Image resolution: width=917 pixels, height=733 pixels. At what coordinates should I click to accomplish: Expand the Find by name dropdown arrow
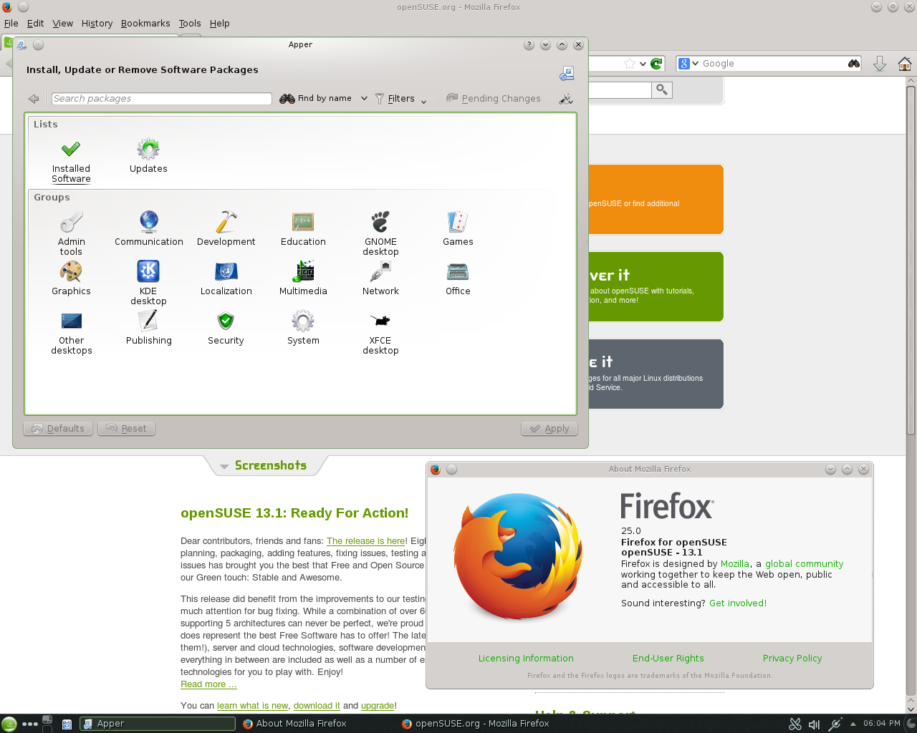[364, 99]
